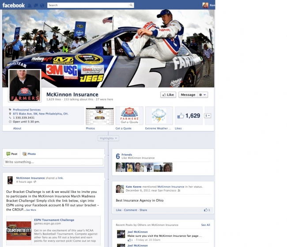Click the Likes label under tile

coord(178,128)
